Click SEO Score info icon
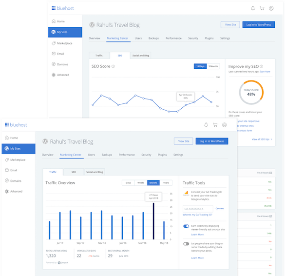Image resolution: width=285 pixels, height=276 pixels. pos(113,66)
